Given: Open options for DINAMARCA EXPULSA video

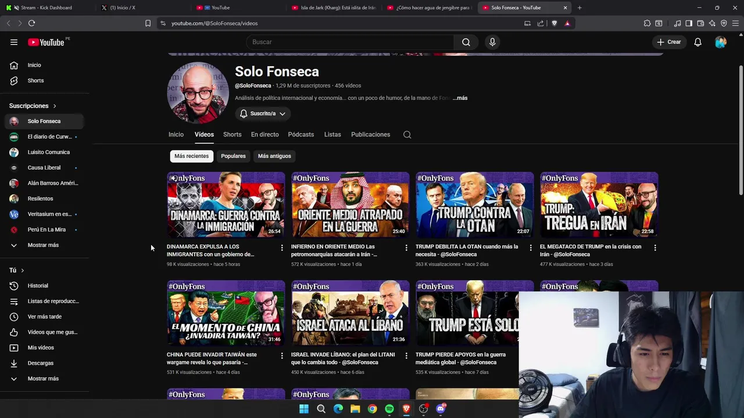Looking at the screenshot, I should pyautogui.click(x=282, y=248).
